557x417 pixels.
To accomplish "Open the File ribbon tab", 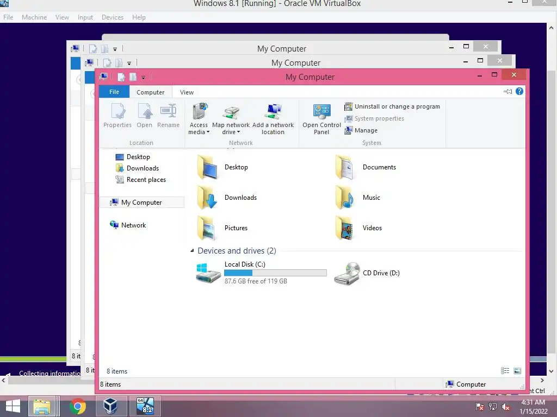I will click(114, 92).
